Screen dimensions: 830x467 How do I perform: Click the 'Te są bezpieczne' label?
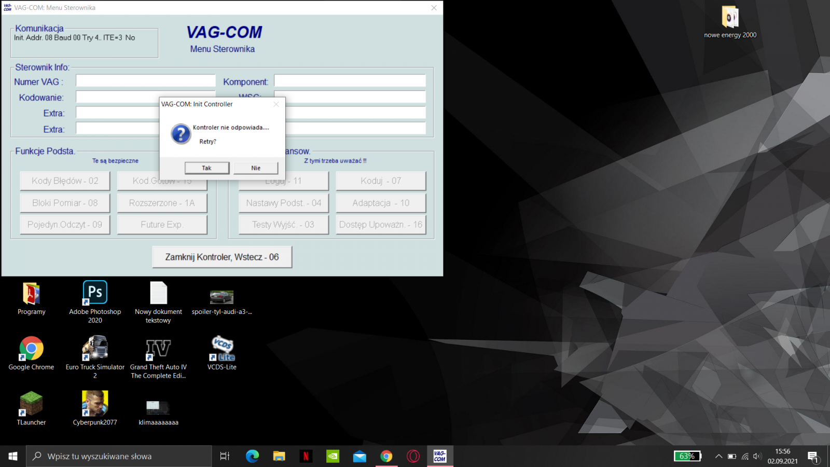coord(115,161)
